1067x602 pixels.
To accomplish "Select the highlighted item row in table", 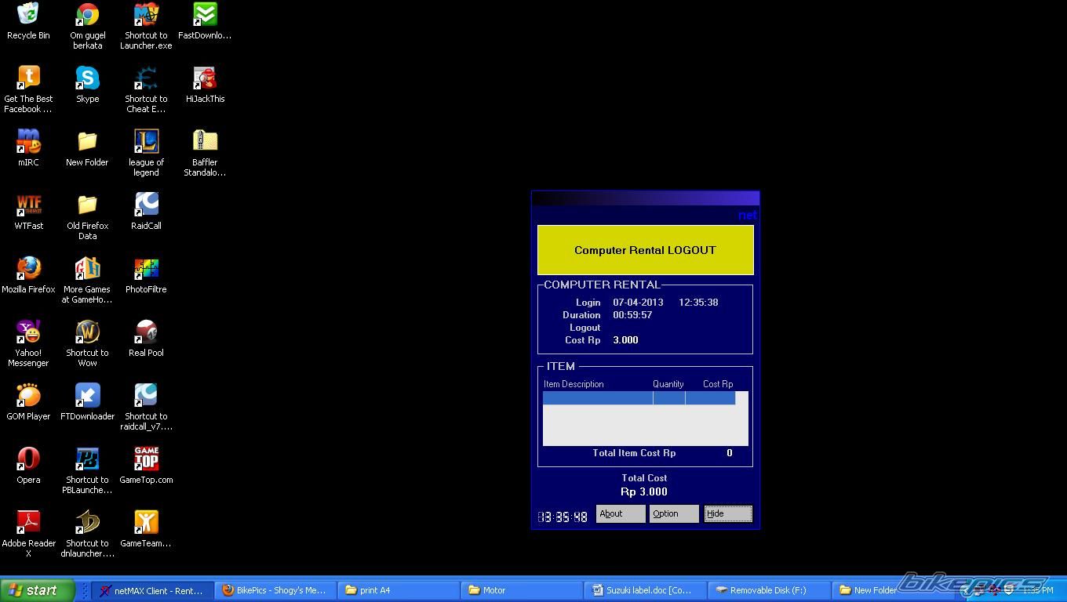I will click(x=639, y=398).
